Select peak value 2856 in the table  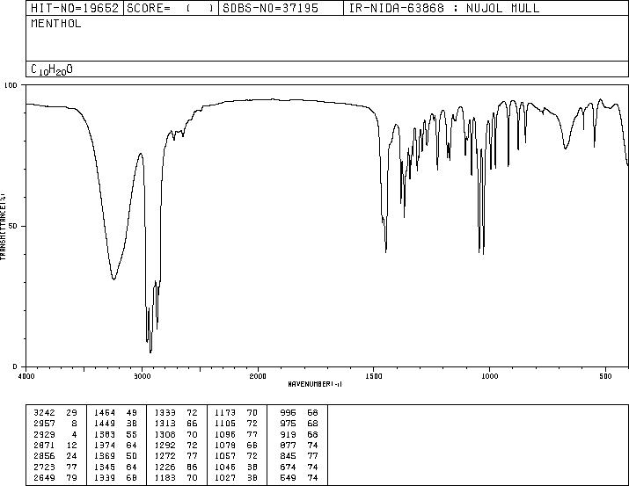[x=45, y=456]
